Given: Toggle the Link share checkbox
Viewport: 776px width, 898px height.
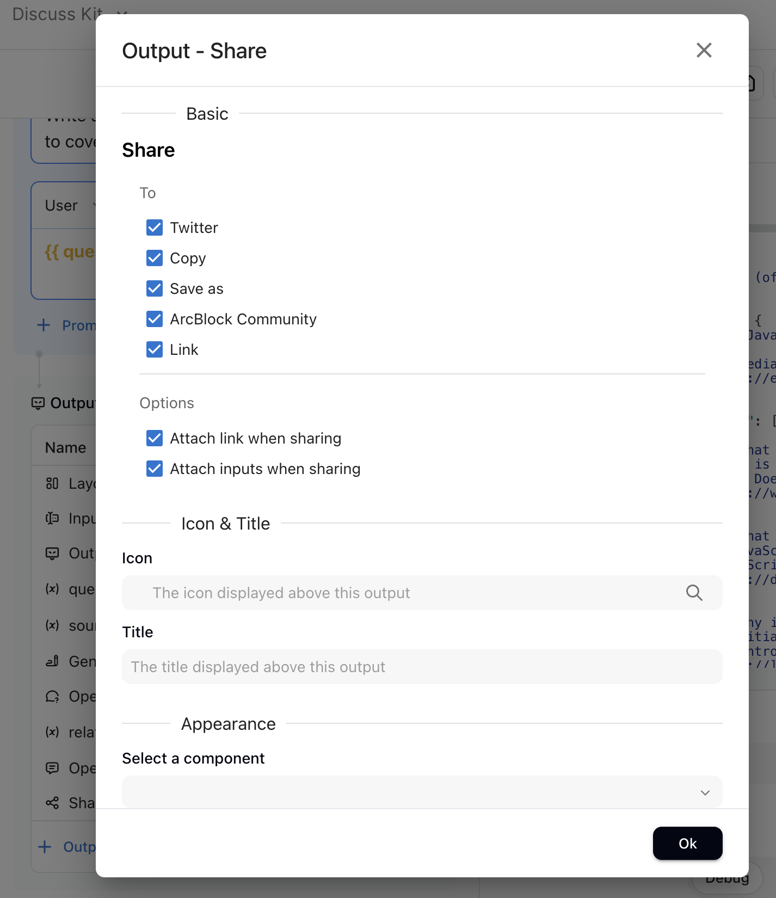Looking at the screenshot, I should 155,349.
